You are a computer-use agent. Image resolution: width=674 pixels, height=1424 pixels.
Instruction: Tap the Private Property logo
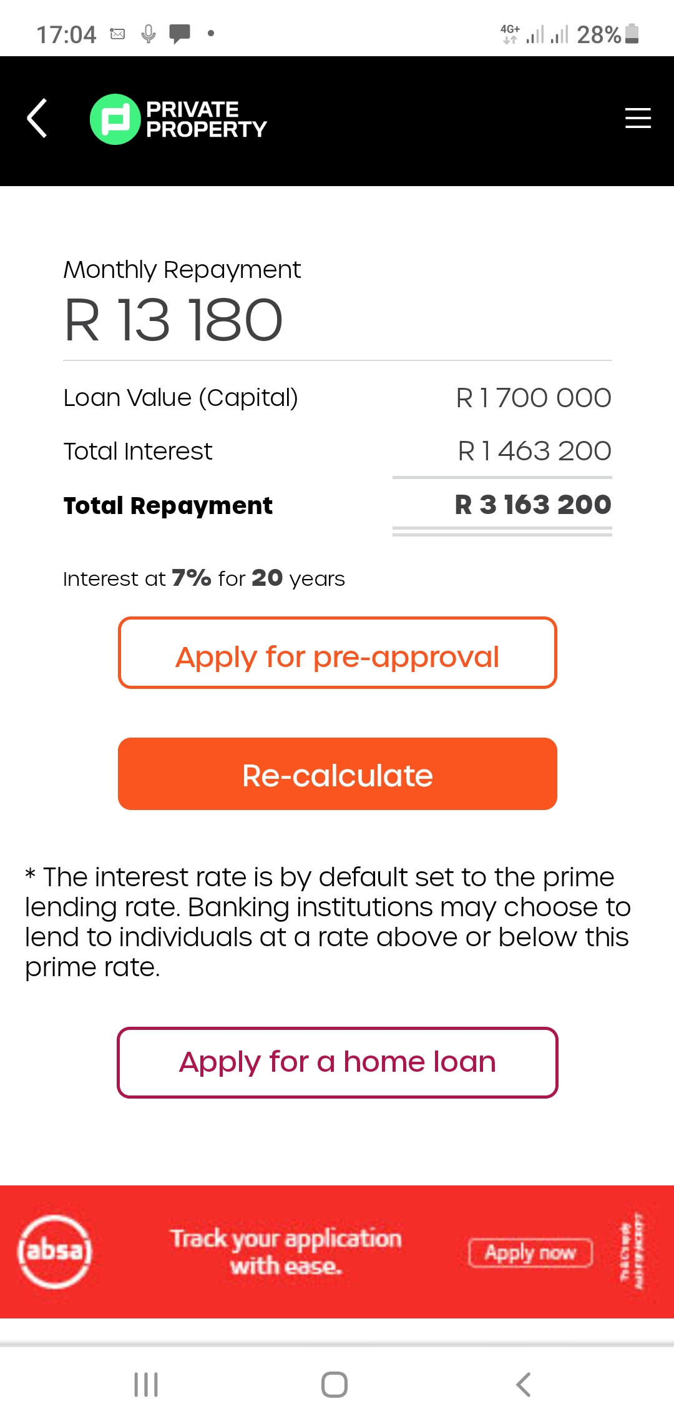(x=178, y=119)
